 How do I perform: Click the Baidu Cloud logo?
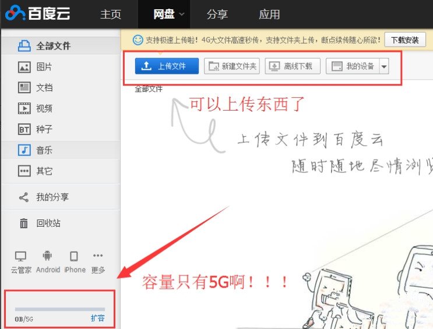[x=38, y=13]
